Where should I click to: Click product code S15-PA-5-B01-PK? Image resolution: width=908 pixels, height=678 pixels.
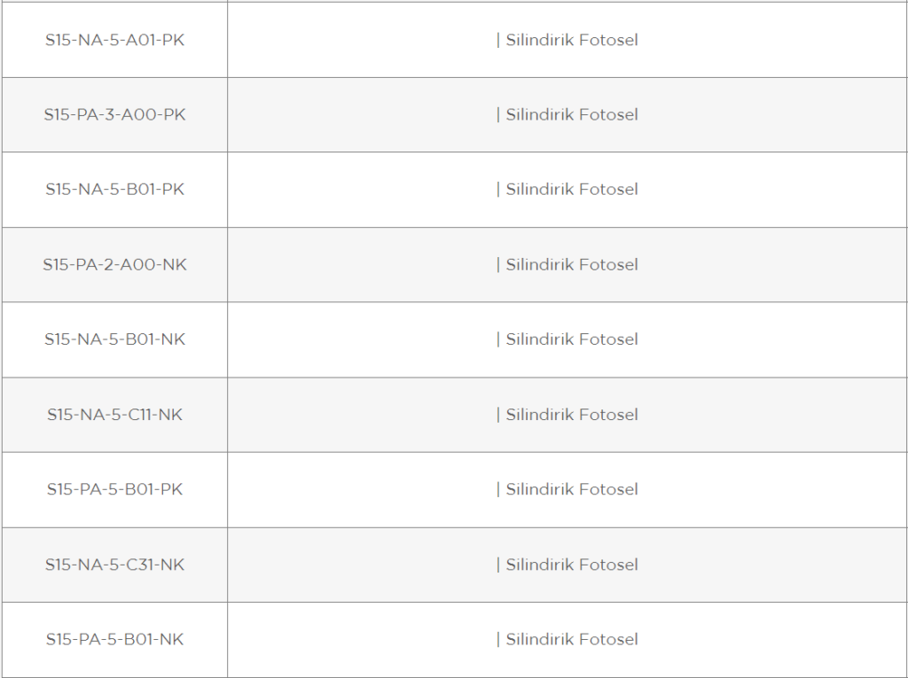pyautogui.click(x=114, y=489)
